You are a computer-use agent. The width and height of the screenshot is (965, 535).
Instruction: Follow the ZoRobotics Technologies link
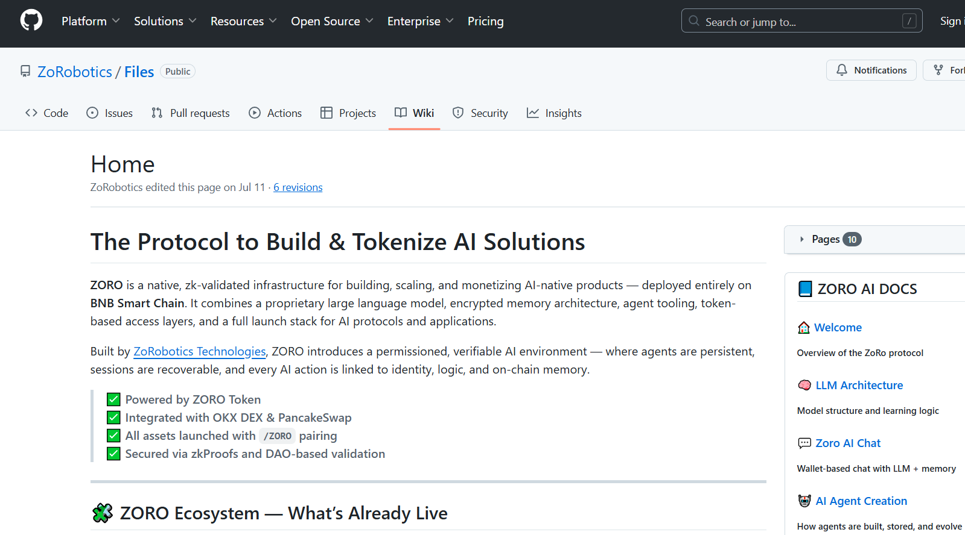(199, 351)
